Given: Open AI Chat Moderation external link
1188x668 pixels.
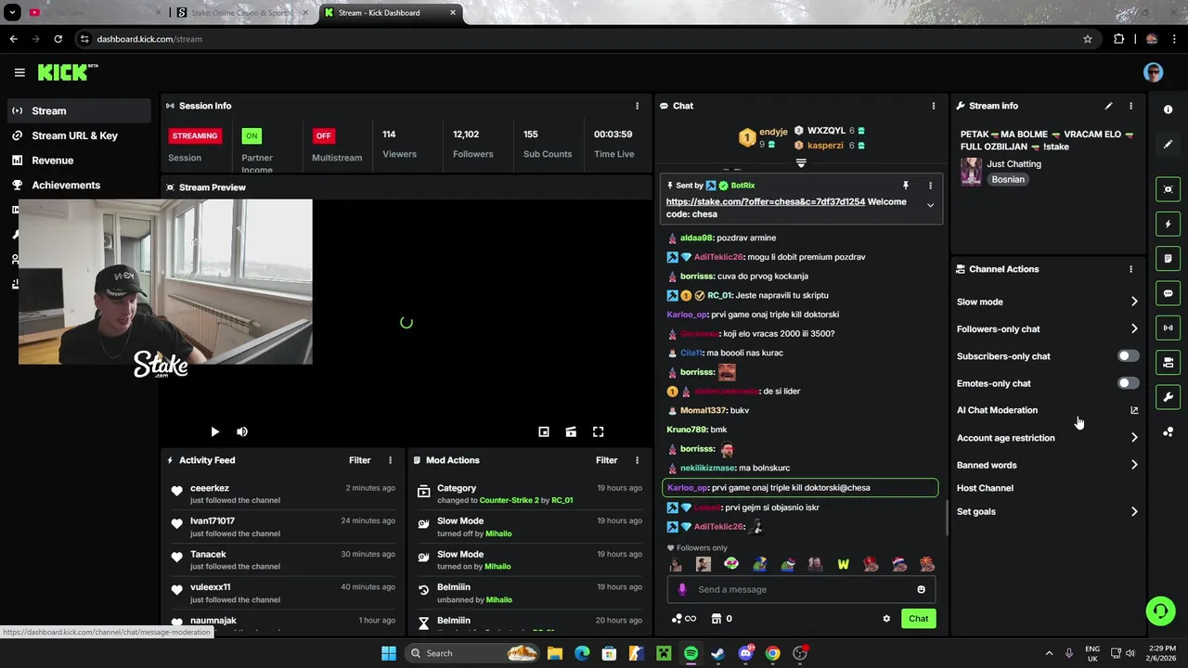Looking at the screenshot, I should pos(1134,410).
